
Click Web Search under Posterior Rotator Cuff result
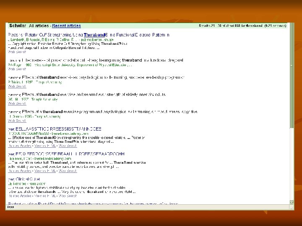(17, 52)
